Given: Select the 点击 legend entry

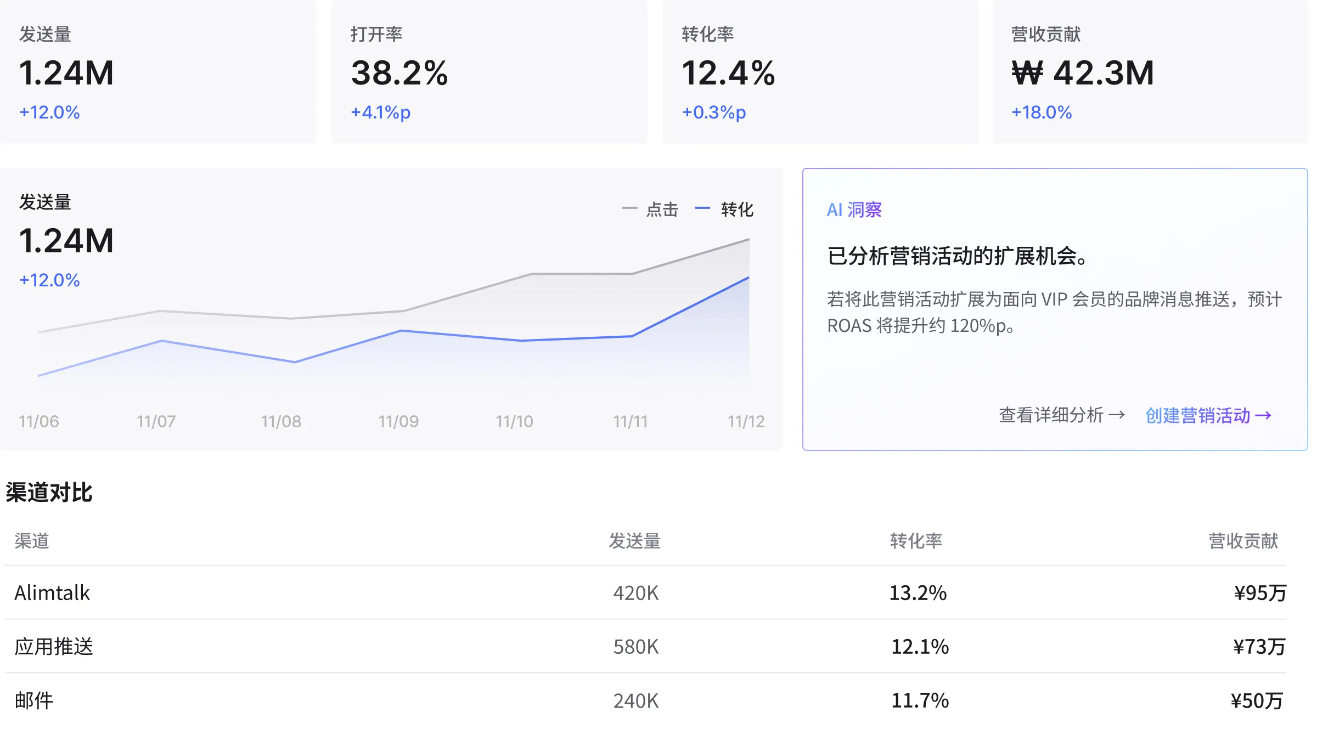Looking at the screenshot, I should pyautogui.click(x=650, y=209).
